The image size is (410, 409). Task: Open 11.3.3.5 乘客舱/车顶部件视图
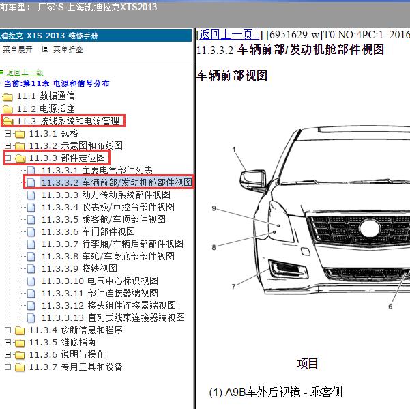coord(104,219)
